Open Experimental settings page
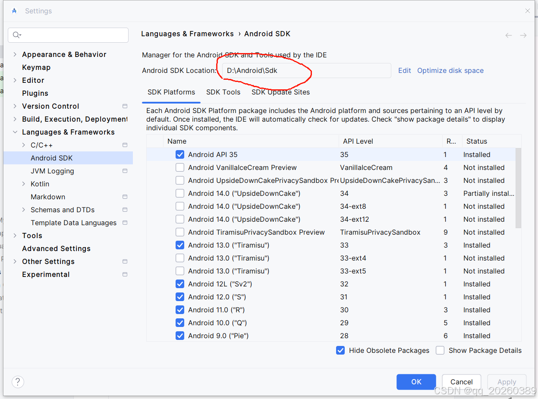 46,274
